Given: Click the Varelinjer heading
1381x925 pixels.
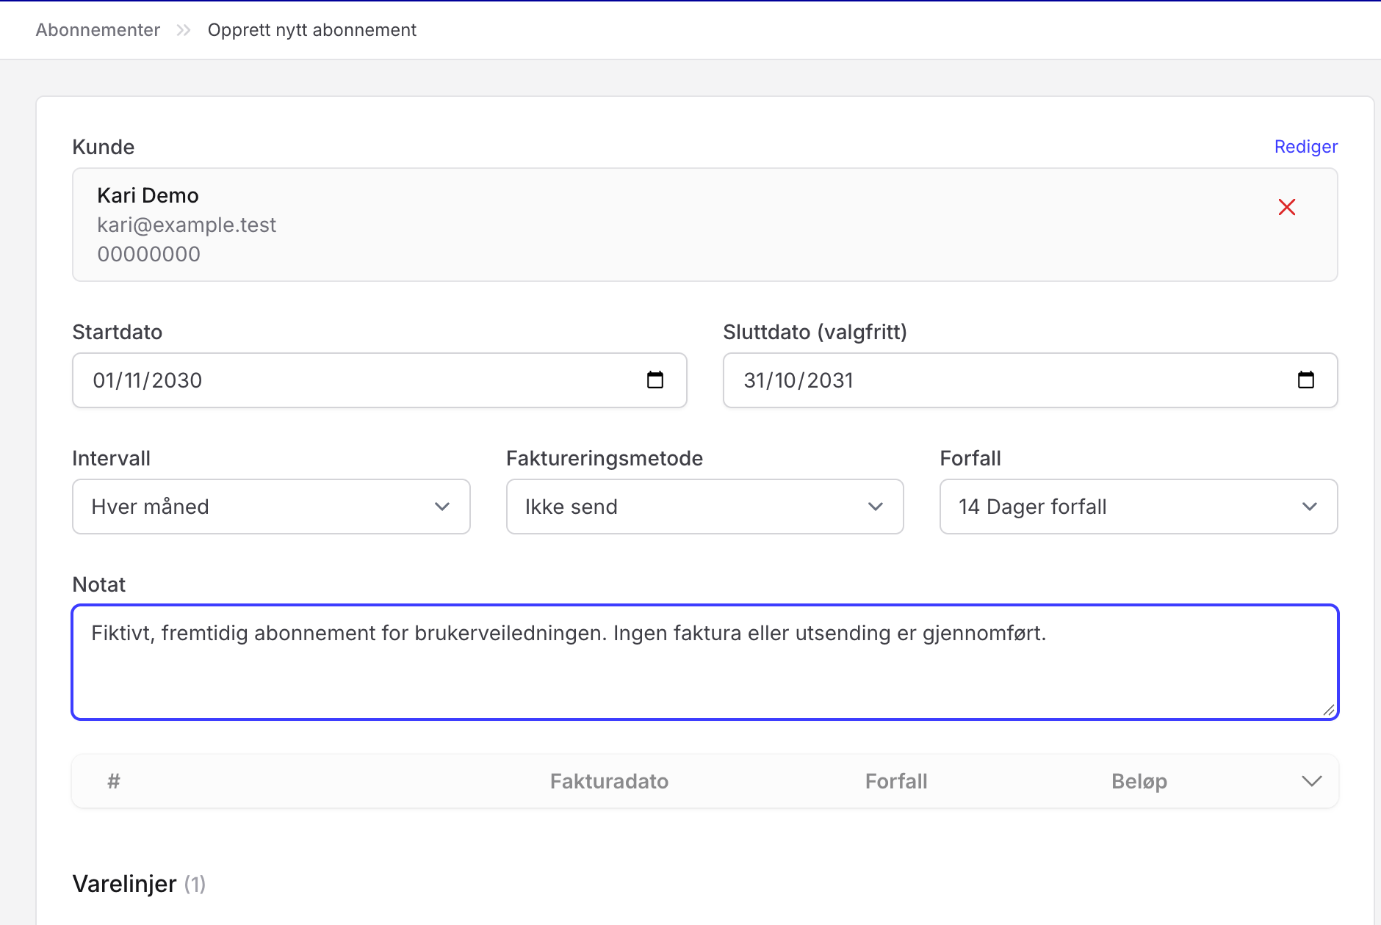Looking at the screenshot, I should point(124,884).
